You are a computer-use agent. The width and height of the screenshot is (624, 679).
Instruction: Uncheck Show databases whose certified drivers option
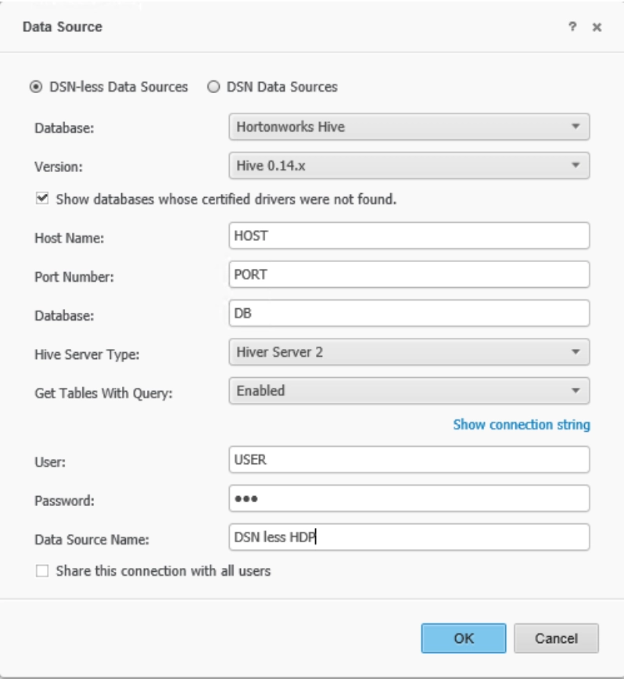[42, 199]
